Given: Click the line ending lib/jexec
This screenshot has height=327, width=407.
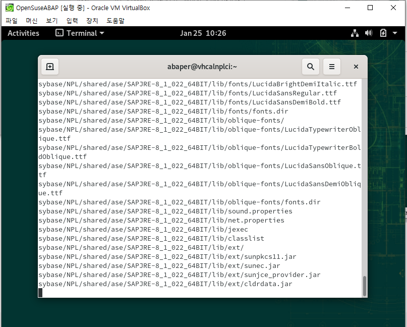Looking at the screenshot, I should coord(143,230).
